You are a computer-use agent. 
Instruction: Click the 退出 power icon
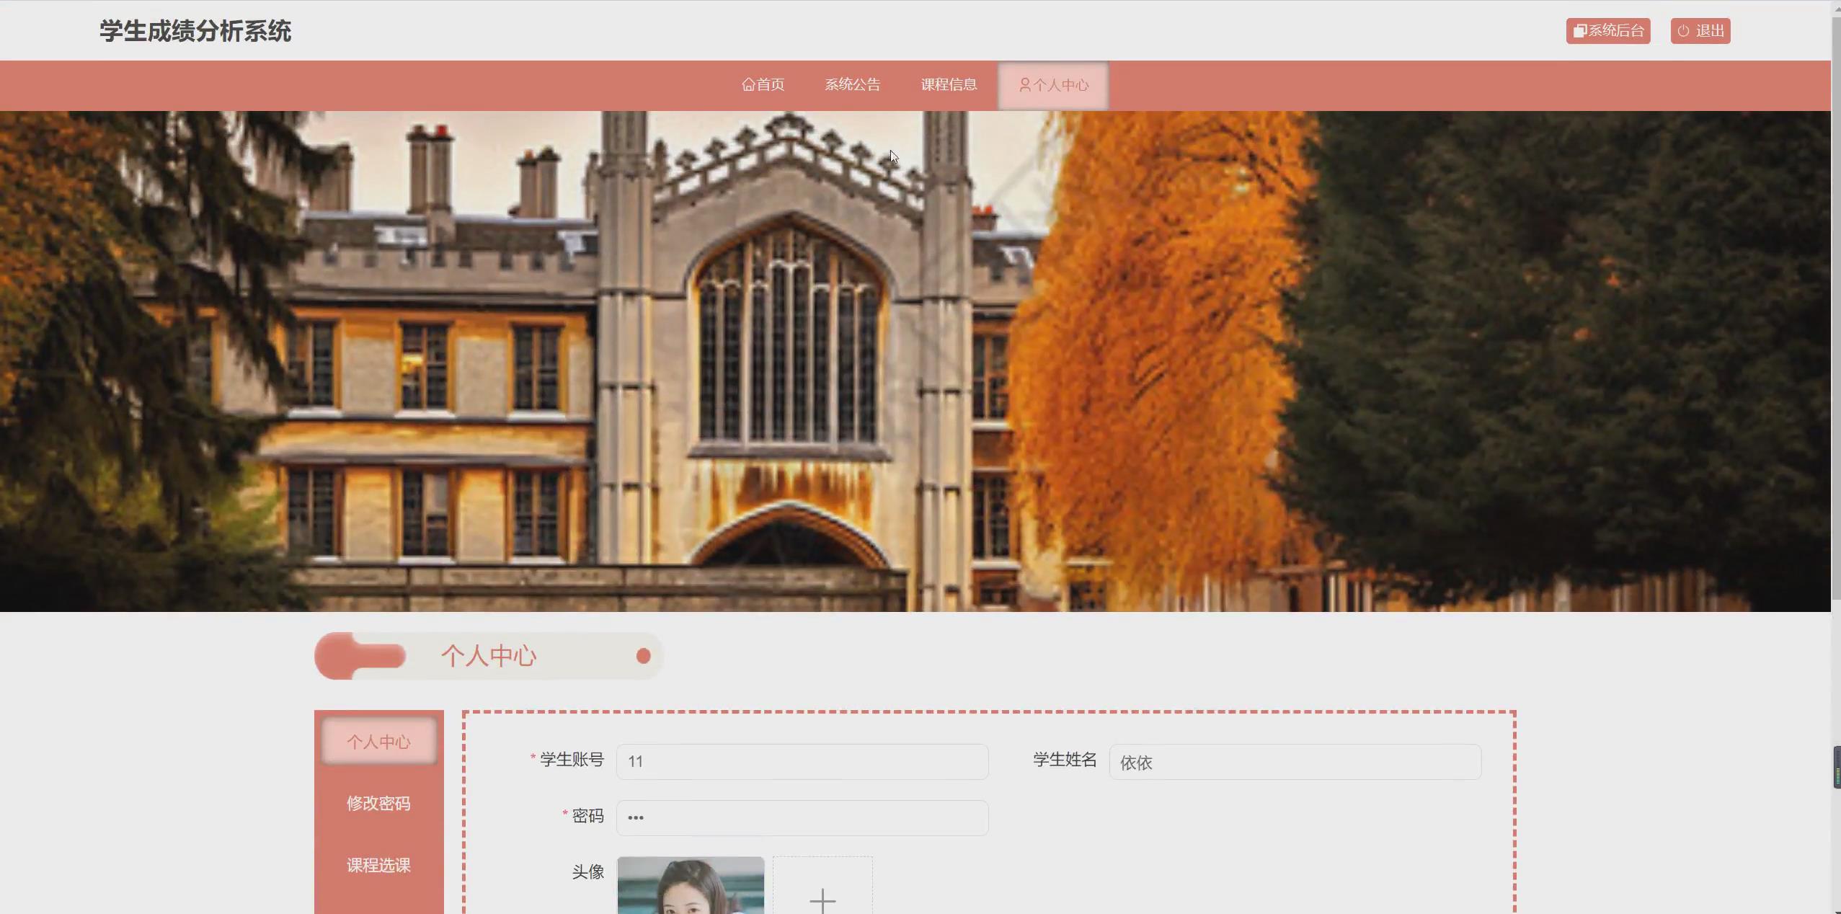click(x=1683, y=31)
